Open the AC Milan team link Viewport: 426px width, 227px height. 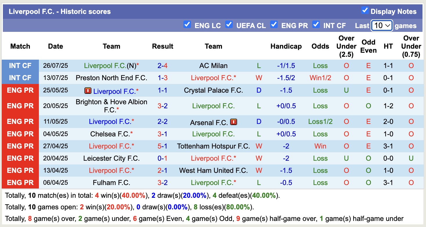coord(213,66)
